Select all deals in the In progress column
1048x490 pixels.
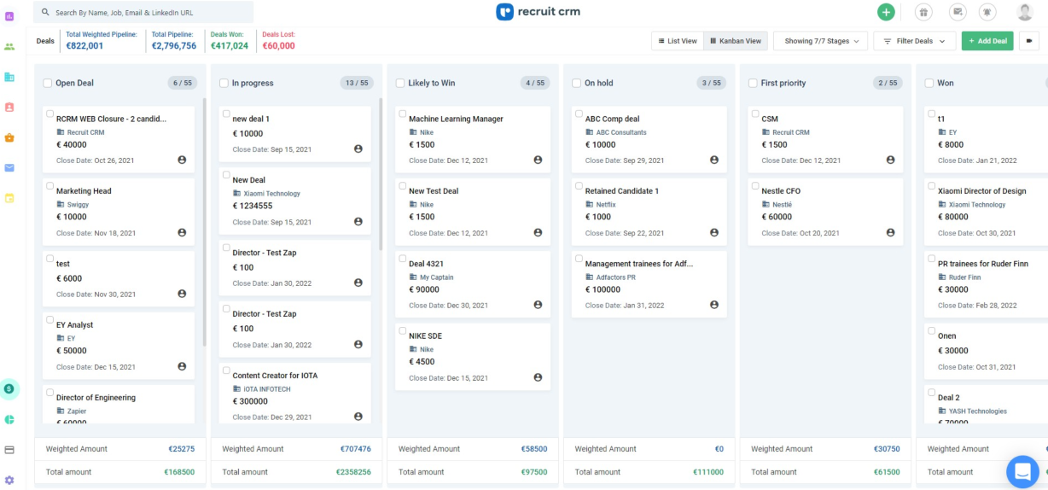pos(224,83)
